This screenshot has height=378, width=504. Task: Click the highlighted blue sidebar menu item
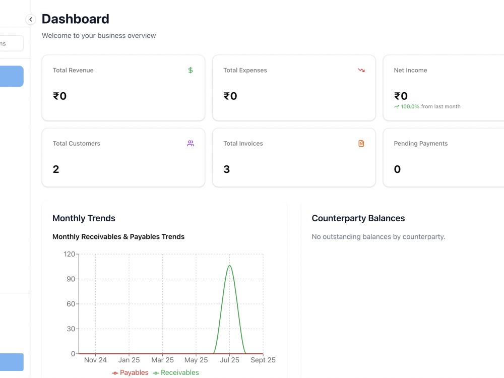click(12, 76)
